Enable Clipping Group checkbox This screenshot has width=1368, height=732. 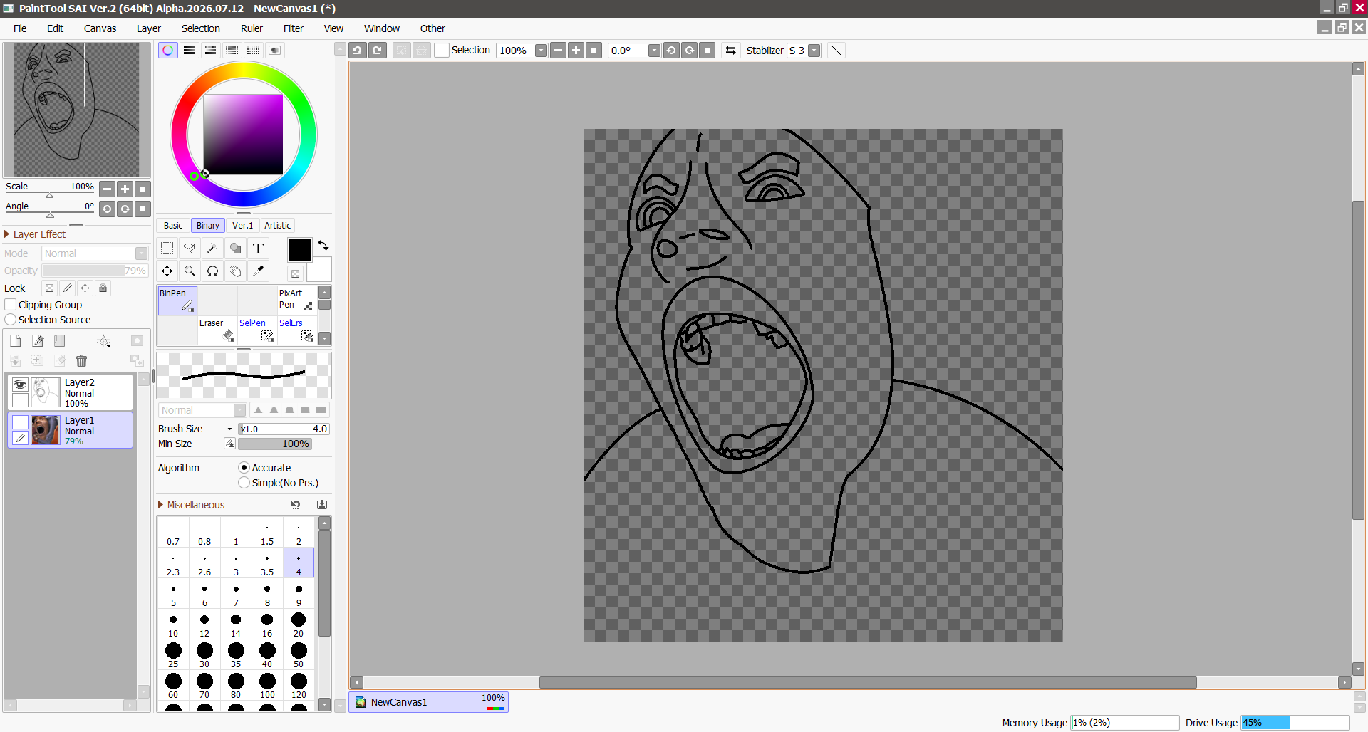click(11, 305)
